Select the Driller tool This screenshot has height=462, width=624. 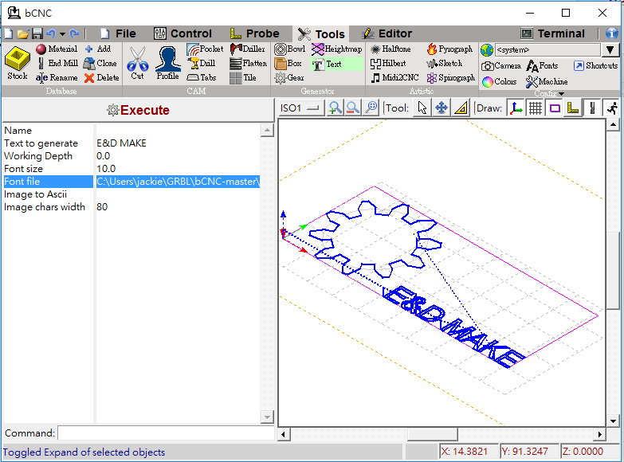click(x=248, y=49)
